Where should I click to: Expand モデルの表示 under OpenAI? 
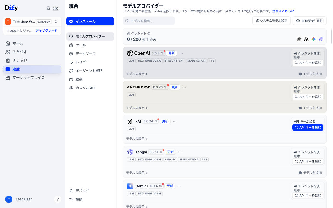pyautogui.click(x=137, y=74)
